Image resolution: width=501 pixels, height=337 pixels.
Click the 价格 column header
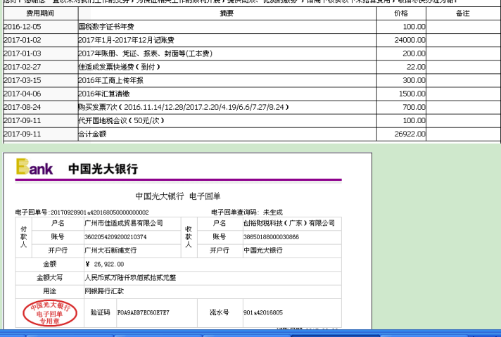(401, 13)
